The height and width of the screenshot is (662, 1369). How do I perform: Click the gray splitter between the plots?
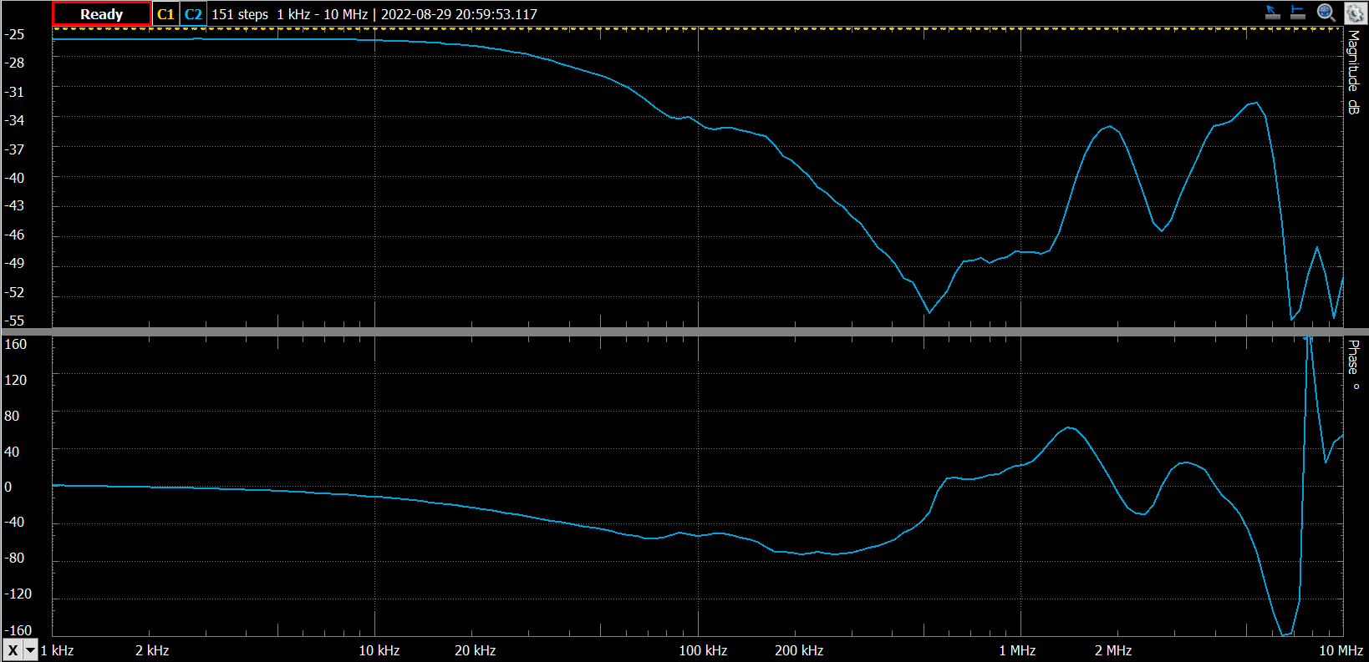684,331
